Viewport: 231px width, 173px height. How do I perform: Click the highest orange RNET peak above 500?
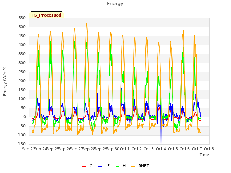pos(87,24)
